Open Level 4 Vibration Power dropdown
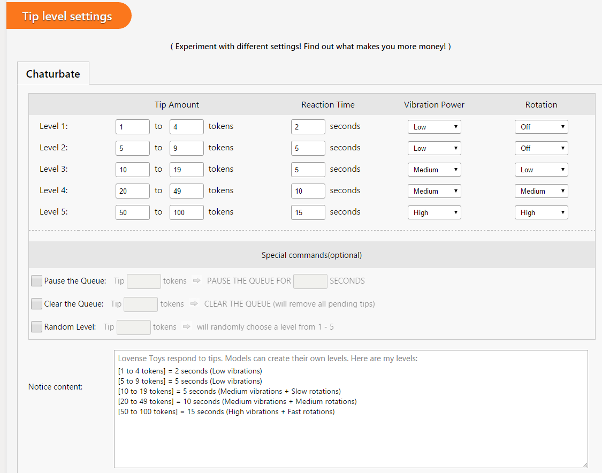The image size is (602, 473). [x=434, y=191]
